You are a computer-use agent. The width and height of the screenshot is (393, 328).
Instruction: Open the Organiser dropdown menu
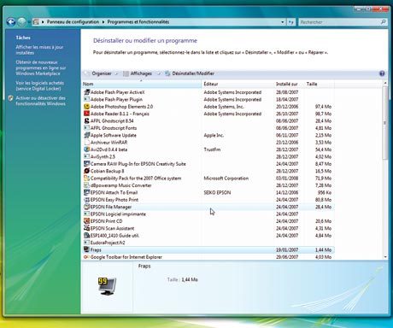101,73
